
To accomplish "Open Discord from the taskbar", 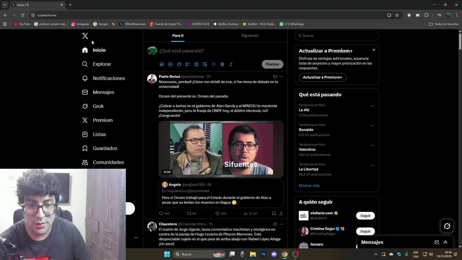I will pos(274,254).
